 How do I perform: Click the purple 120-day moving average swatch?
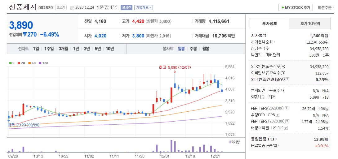tap(40, 63)
